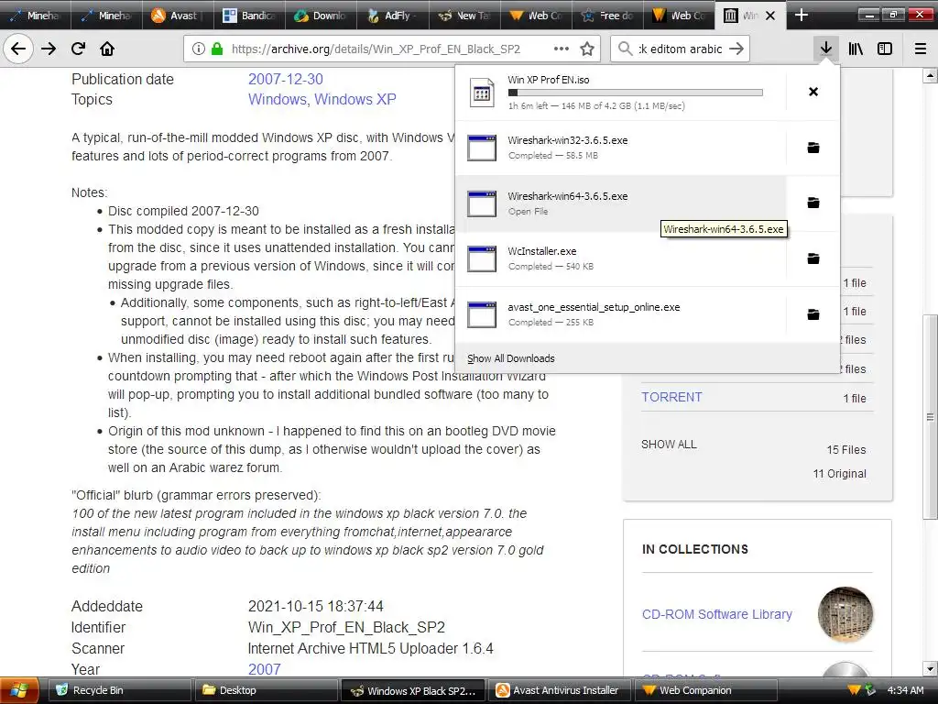Cancel the Win XP Prof EN.iso download
The image size is (938, 704).
813,92
